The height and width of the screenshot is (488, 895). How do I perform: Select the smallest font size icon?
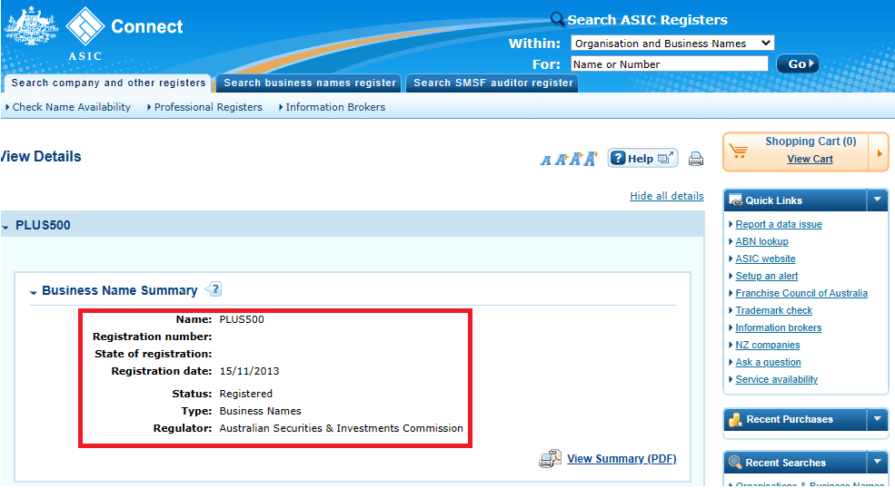tap(546, 161)
